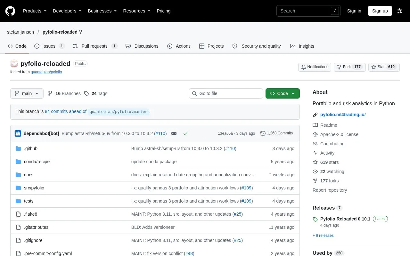Click the Activity pulse icon
410x256 pixels.
click(315, 153)
